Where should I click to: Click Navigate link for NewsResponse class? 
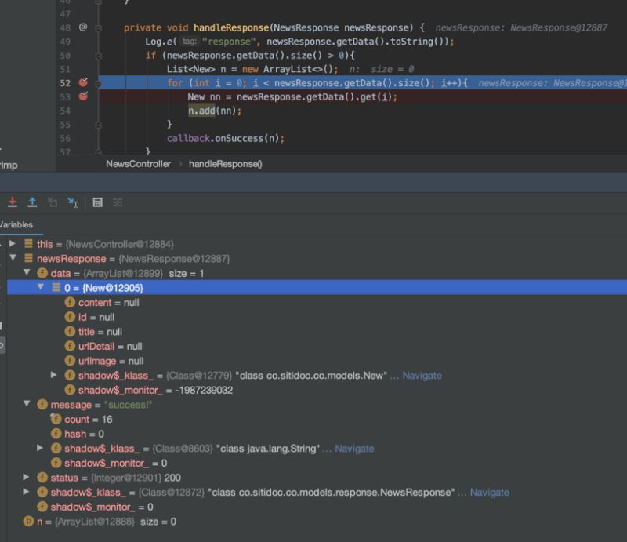pos(489,493)
